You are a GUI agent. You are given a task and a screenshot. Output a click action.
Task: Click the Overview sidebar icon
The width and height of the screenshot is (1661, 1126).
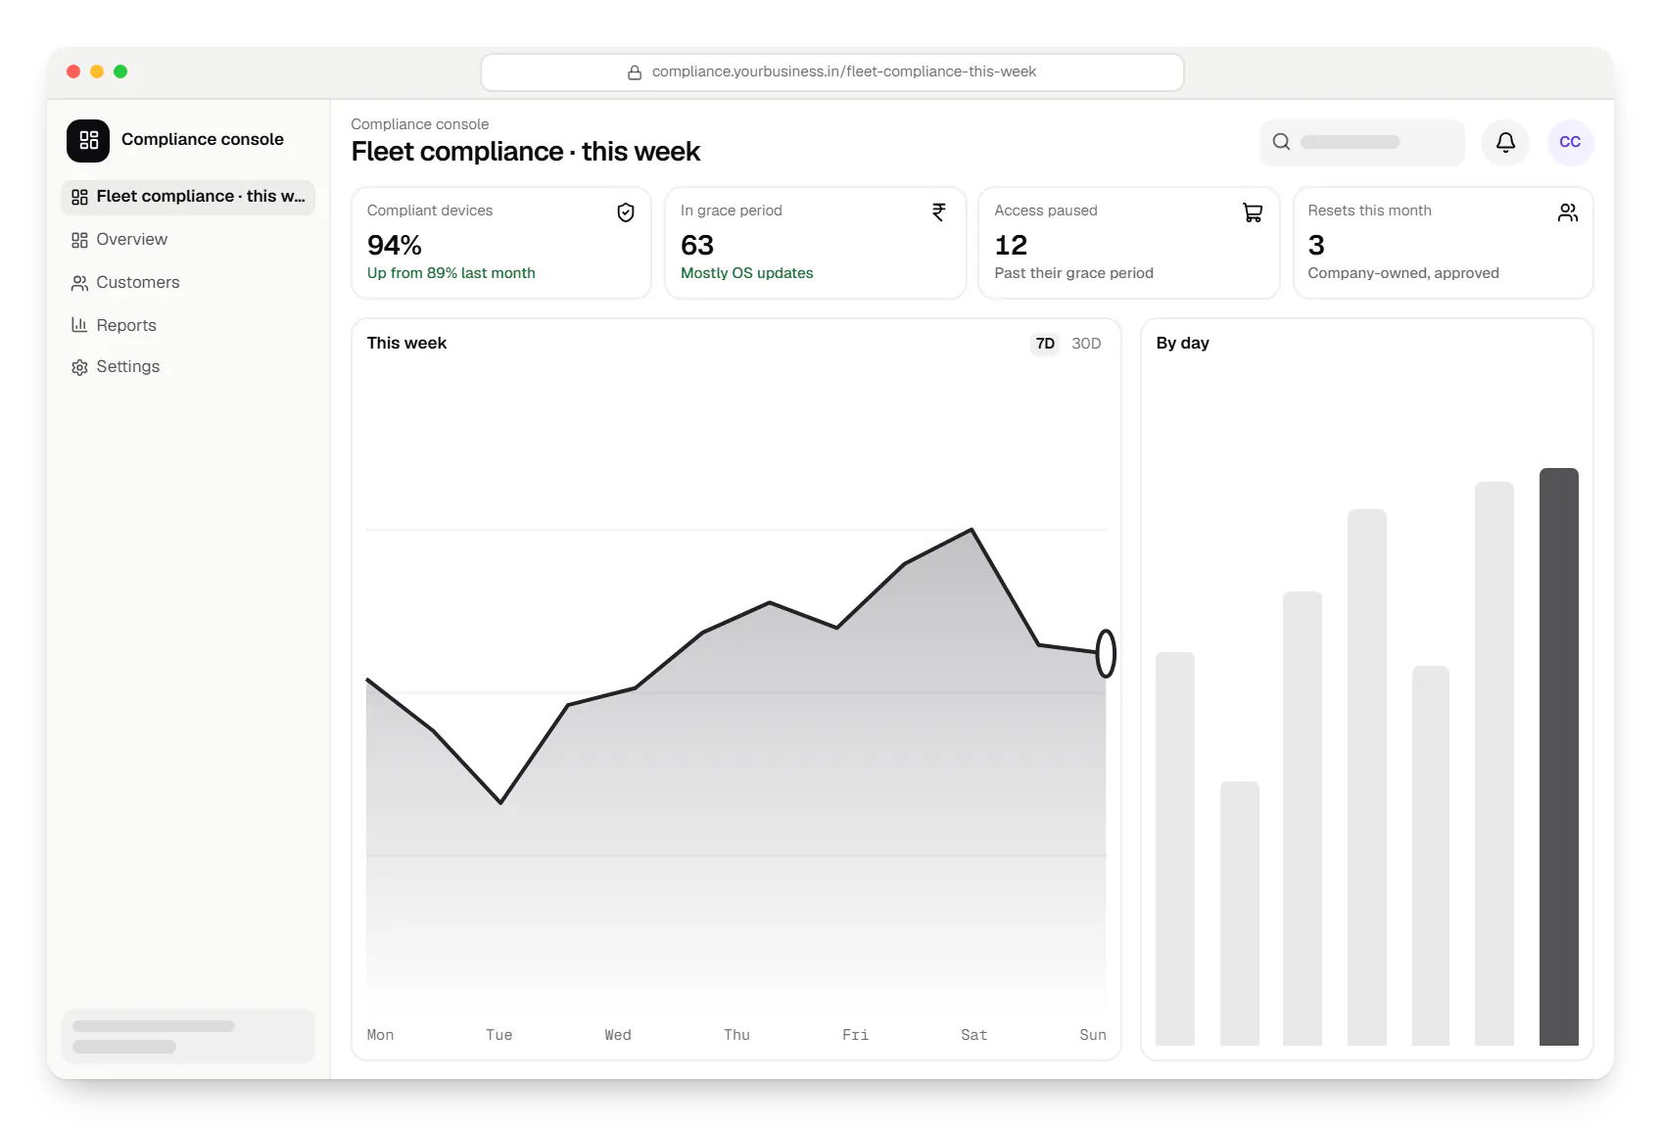79,240
